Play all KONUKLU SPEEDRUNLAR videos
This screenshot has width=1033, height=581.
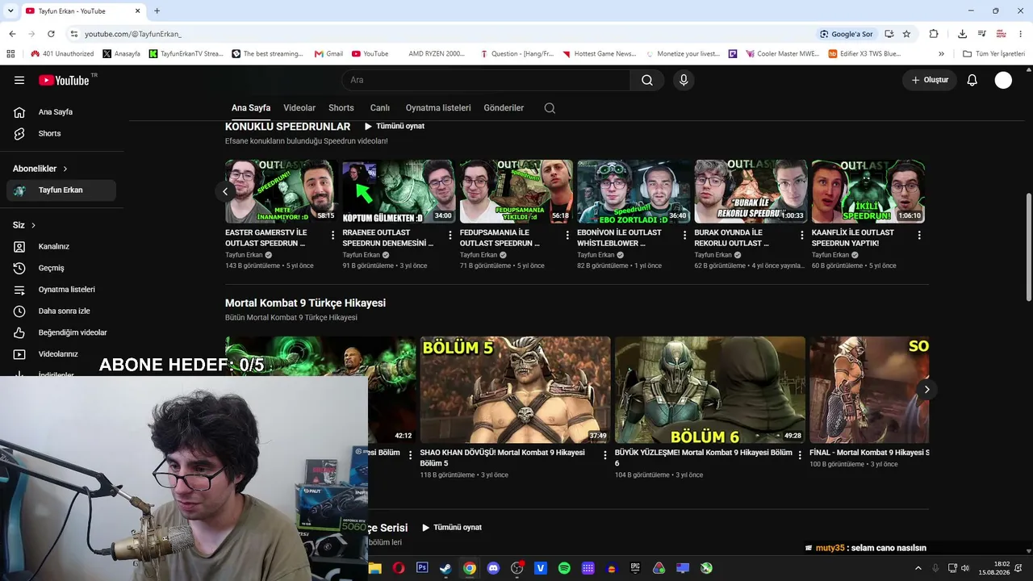pyautogui.click(x=394, y=126)
